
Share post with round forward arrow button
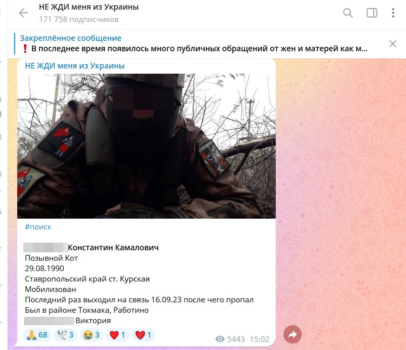pos(293,334)
